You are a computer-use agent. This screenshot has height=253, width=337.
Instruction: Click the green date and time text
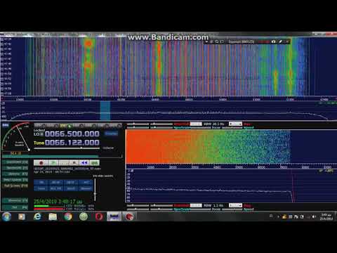(x=58, y=201)
